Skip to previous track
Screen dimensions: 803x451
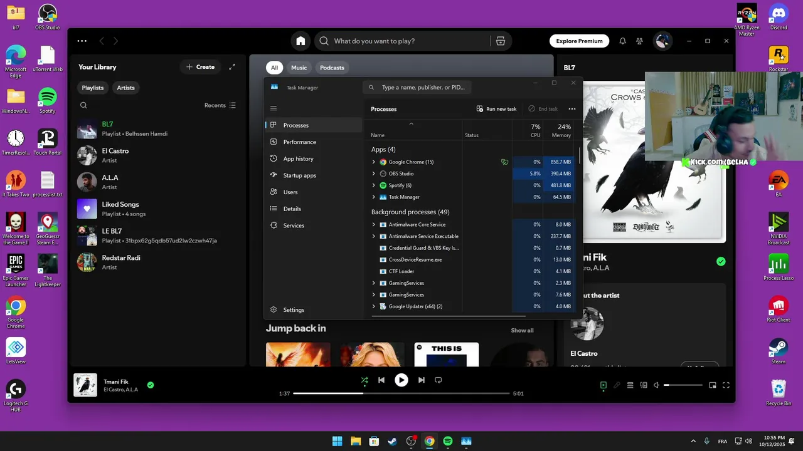point(381,380)
